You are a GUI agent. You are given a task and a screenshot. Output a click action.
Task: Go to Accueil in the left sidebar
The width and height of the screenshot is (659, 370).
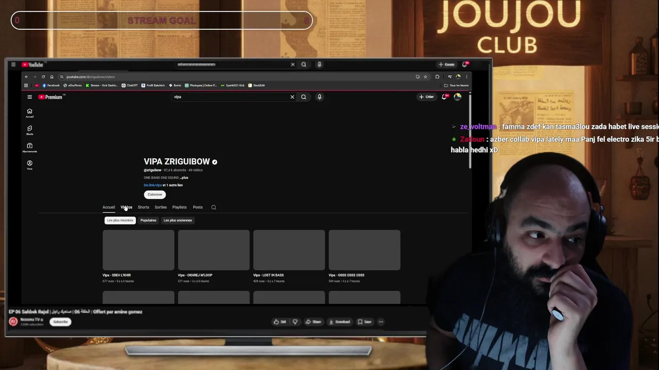[29, 113]
